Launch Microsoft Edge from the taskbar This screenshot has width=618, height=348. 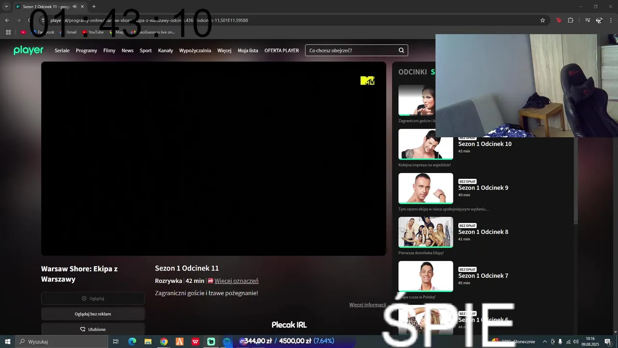tap(132, 342)
